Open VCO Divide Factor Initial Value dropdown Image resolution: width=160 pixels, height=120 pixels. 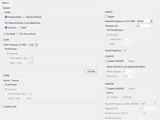[x=126, y=39]
